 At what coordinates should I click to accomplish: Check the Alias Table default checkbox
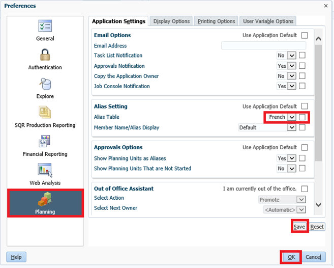[303, 117]
